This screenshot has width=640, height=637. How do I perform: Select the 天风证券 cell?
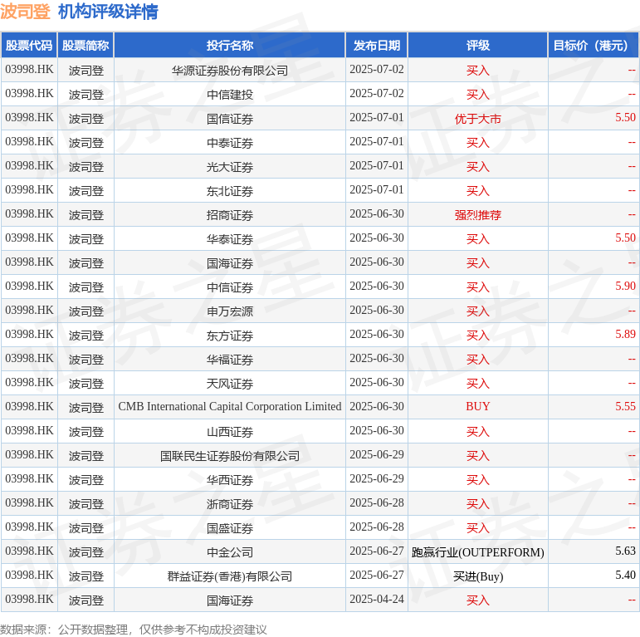pos(230,384)
